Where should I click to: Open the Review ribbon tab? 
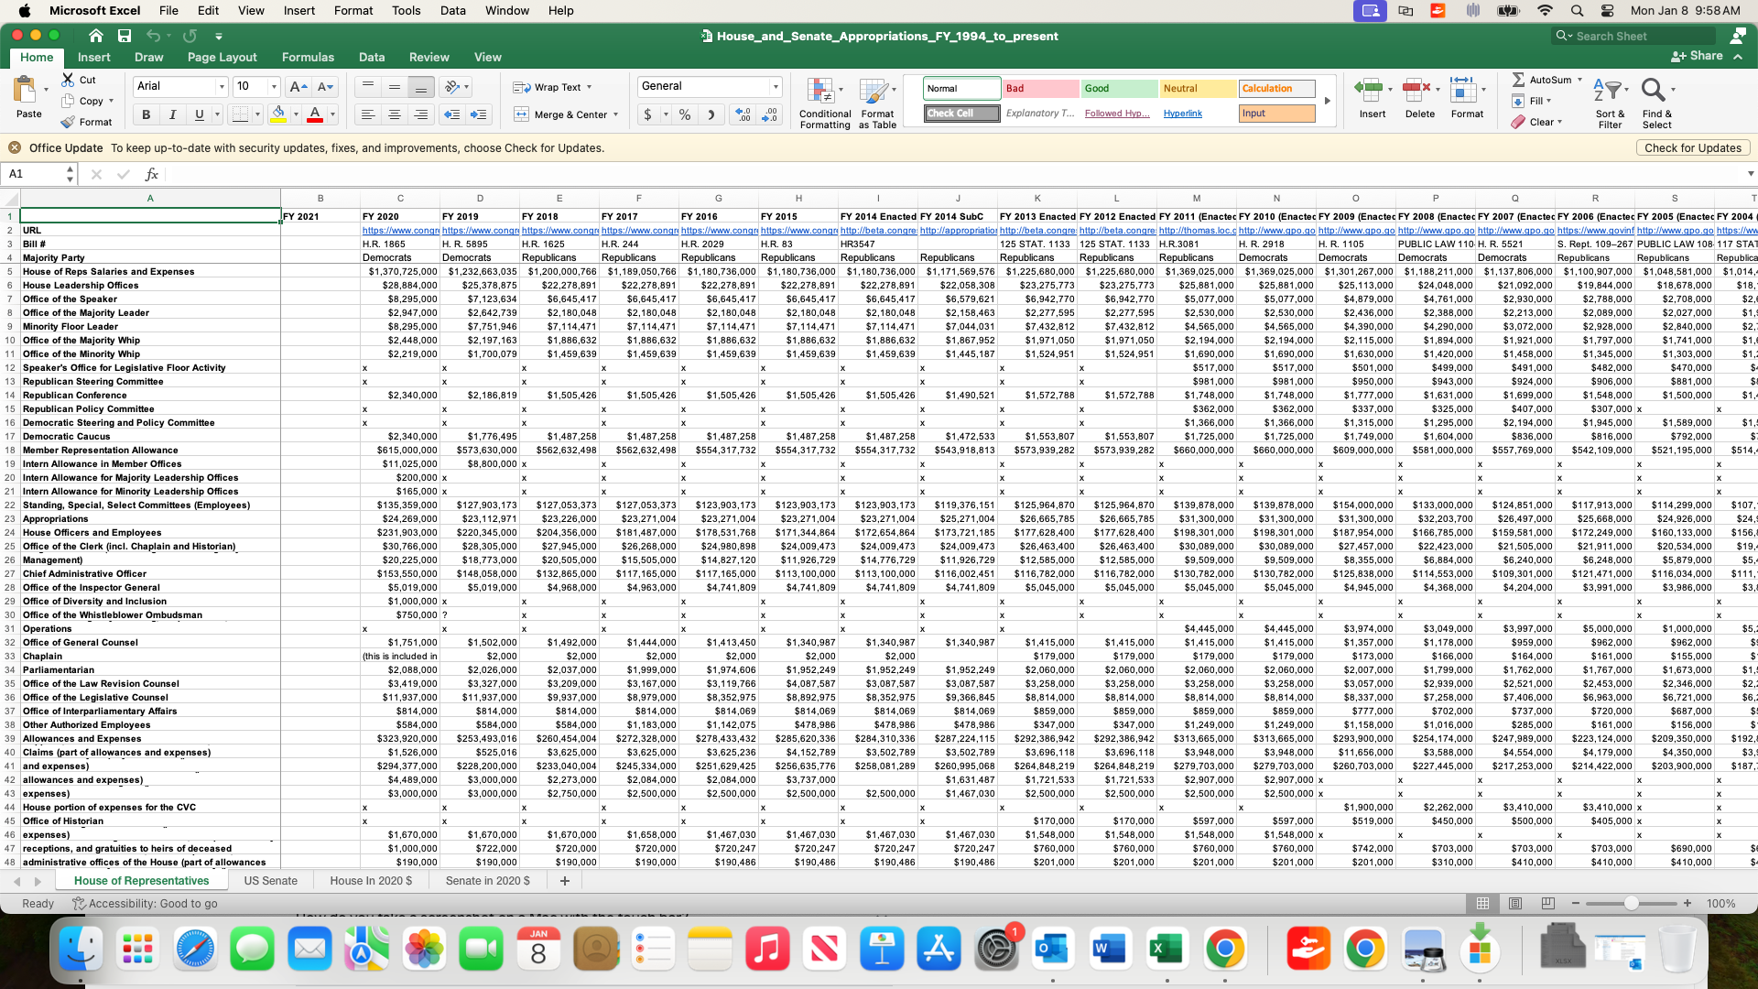429,57
